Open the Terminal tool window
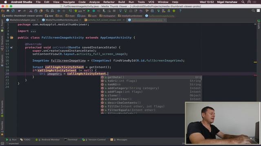This screenshot has height=146, width=261. click(71, 140)
